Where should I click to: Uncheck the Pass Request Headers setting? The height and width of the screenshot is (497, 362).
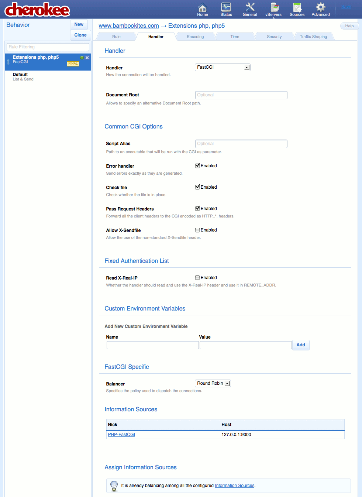pyautogui.click(x=197, y=208)
